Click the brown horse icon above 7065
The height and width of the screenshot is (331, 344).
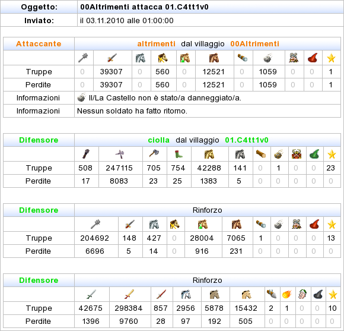[x=237, y=224]
